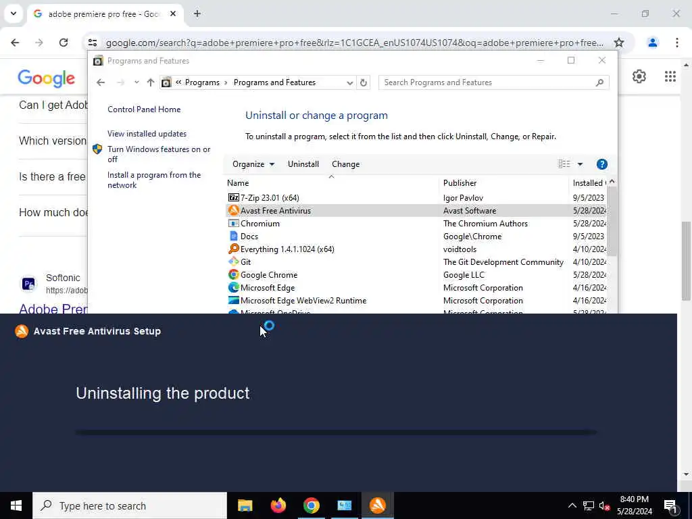
Task: Open View installed updates link
Action: (147, 134)
